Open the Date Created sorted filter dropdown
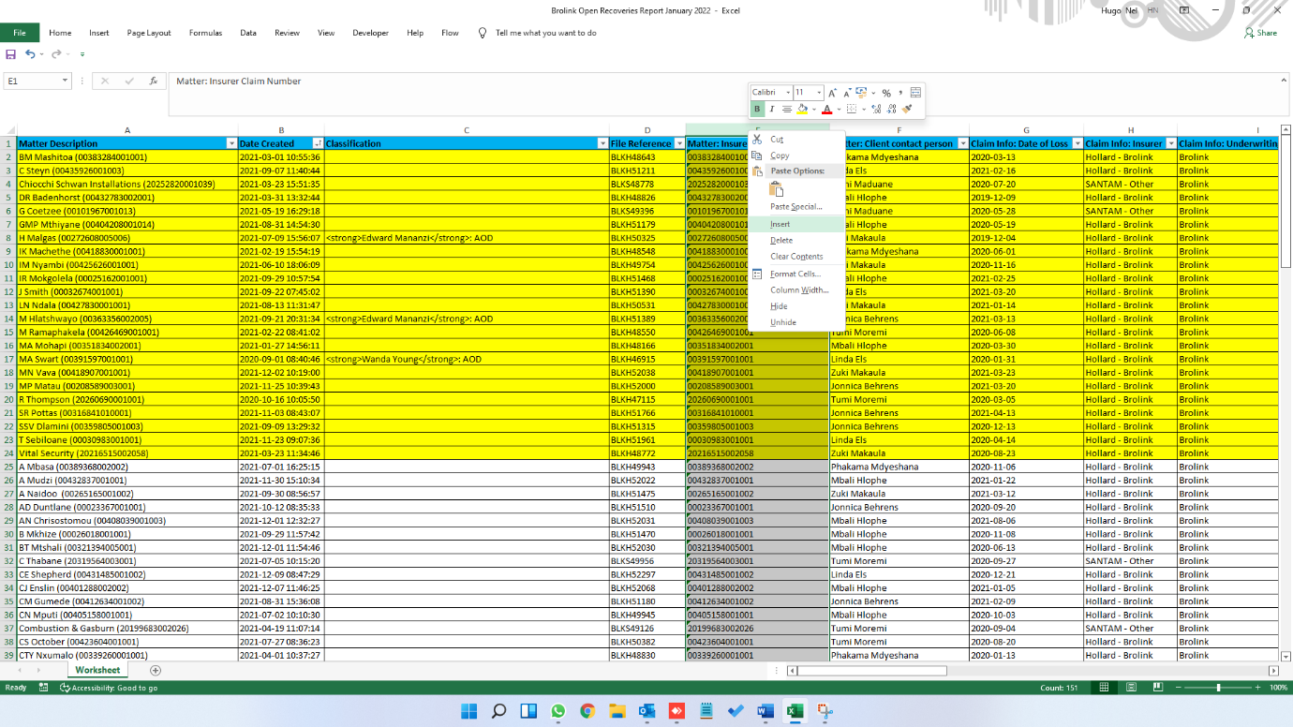The width and height of the screenshot is (1293, 727). (x=318, y=143)
